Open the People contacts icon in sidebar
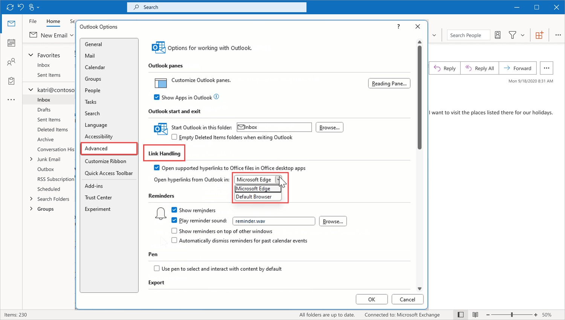Image resolution: width=565 pixels, height=320 pixels. (11, 62)
